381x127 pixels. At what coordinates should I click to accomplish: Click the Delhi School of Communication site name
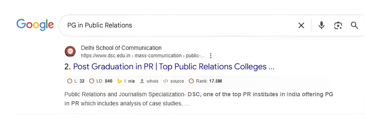click(121, 48)
